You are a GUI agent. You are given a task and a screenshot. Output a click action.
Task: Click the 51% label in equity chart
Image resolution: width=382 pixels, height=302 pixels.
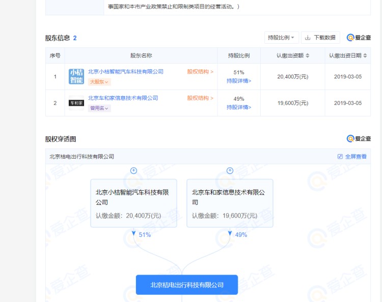[145, 235]
